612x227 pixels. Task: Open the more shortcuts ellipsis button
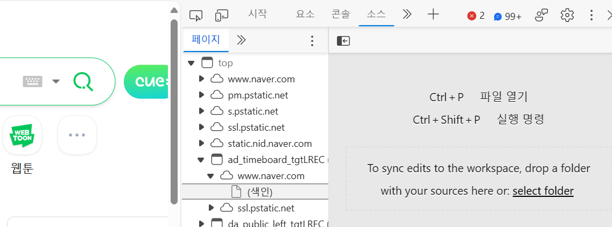click(77, 135)
